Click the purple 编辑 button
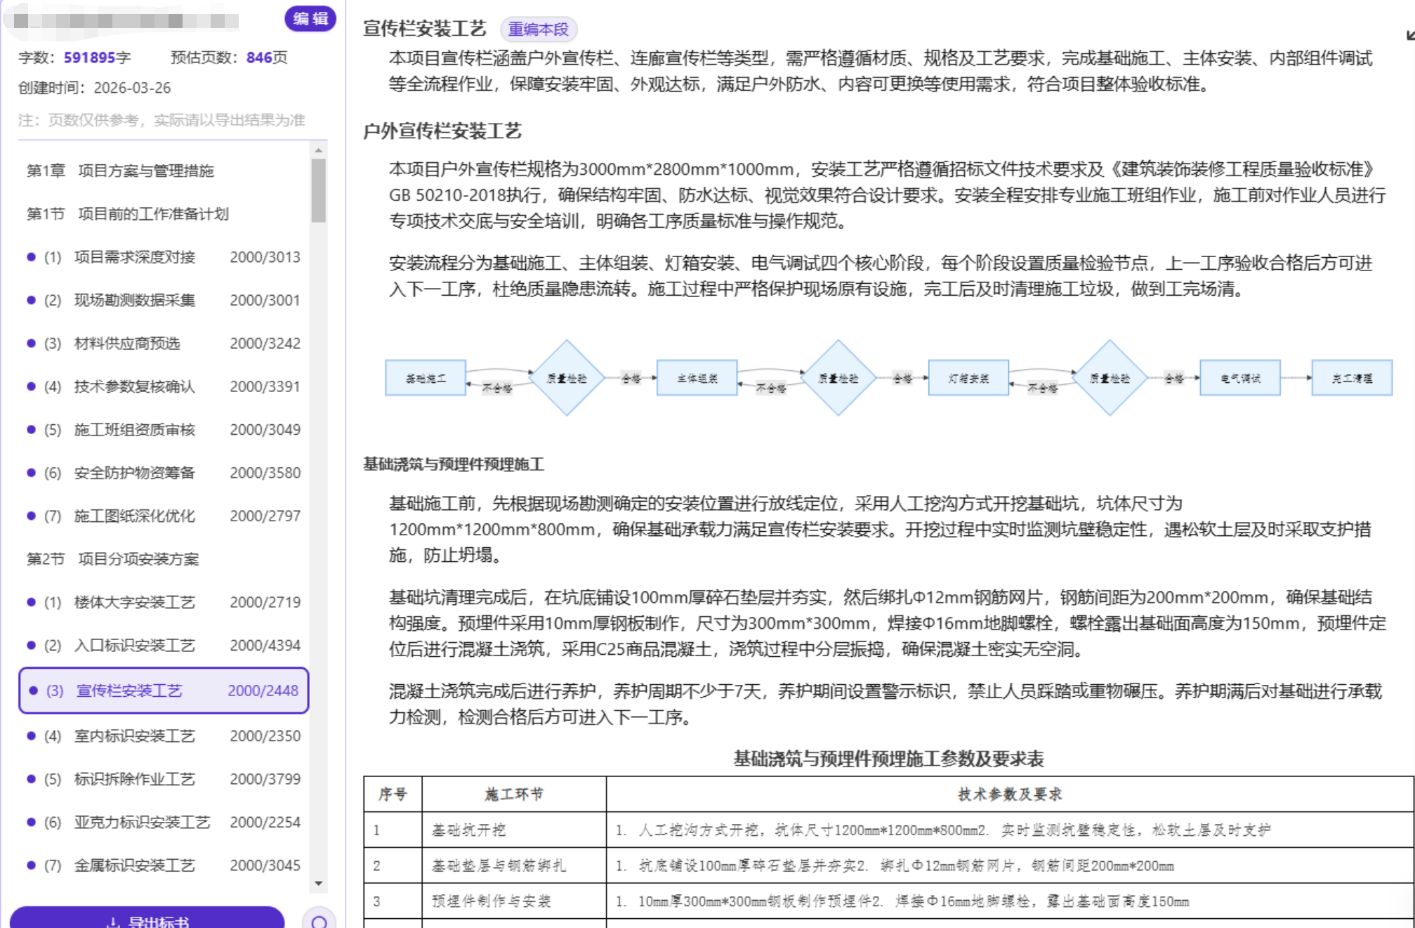 [x=310, y=18]
